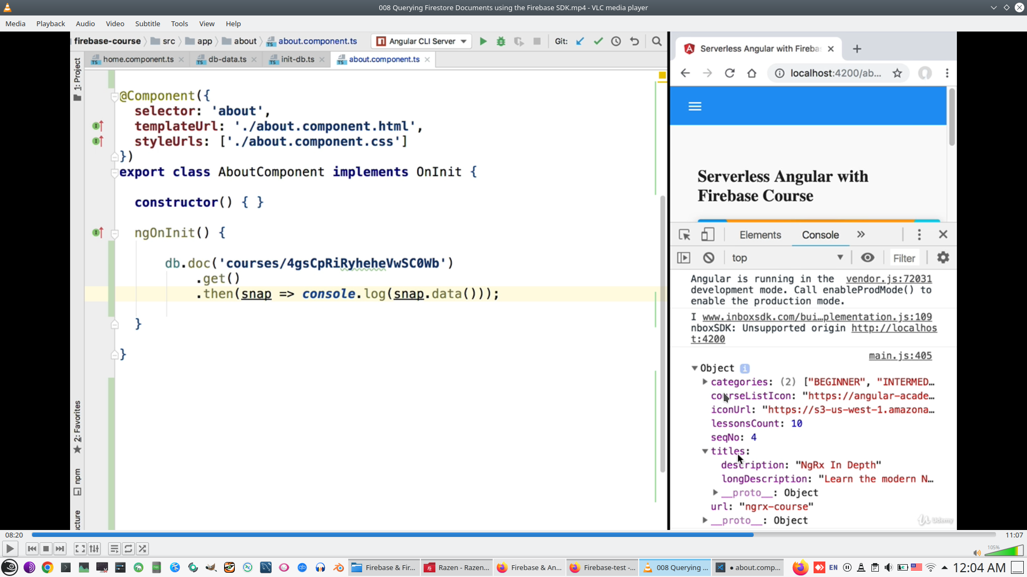Show the playlist via its icon
Image resolution: width=1027 pixels, height=577 pixels.
pos(114,549)
